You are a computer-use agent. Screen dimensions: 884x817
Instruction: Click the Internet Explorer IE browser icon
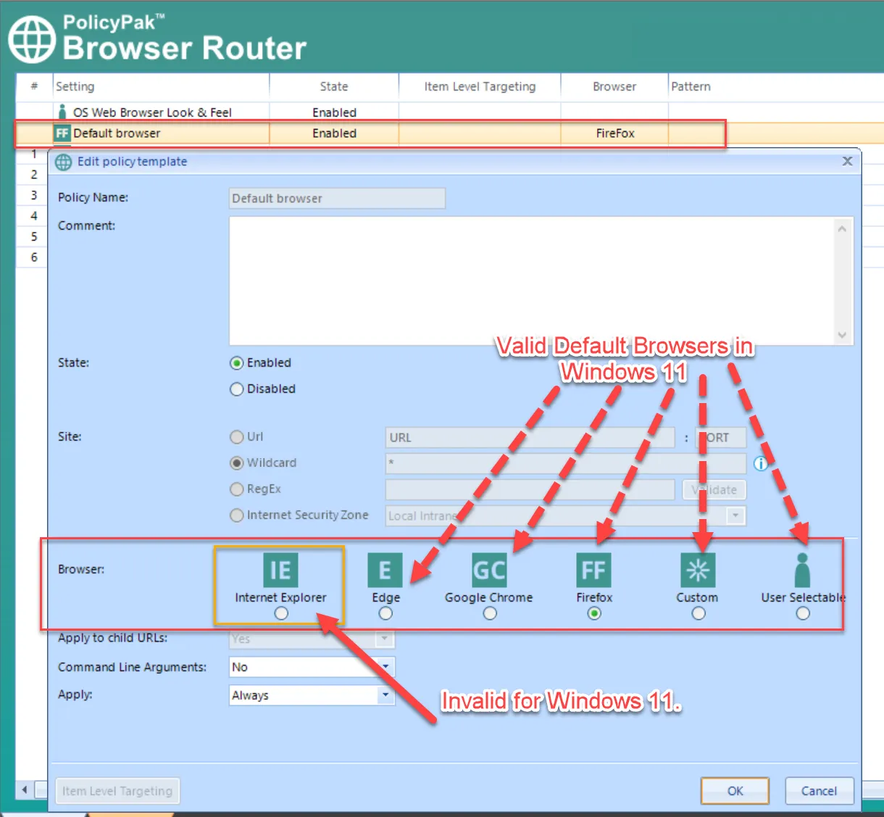pos(280,570)
